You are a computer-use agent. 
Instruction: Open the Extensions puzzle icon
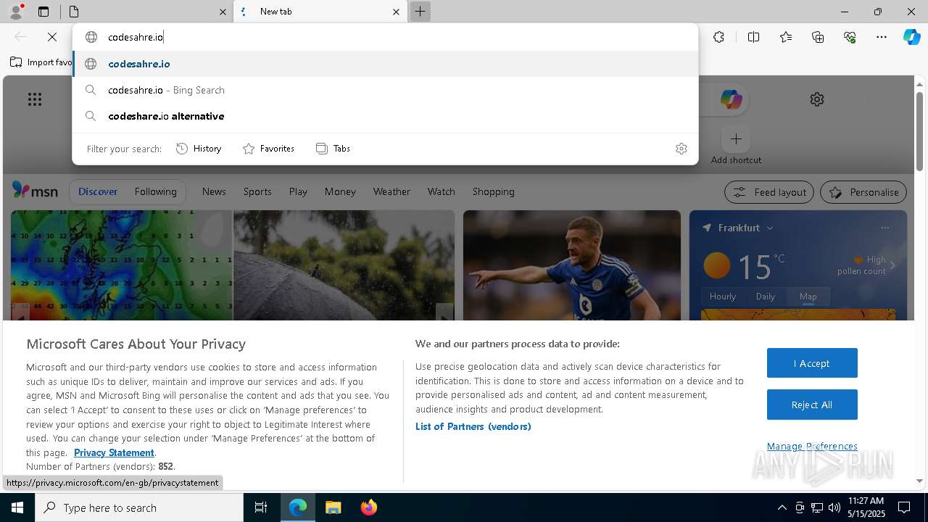tap(718, 37)
